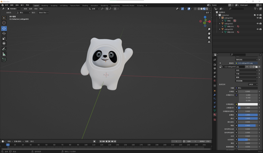This screenshot has height=153, width=263.
Task: Click the white subsurface color swatch
Action: 248,104
